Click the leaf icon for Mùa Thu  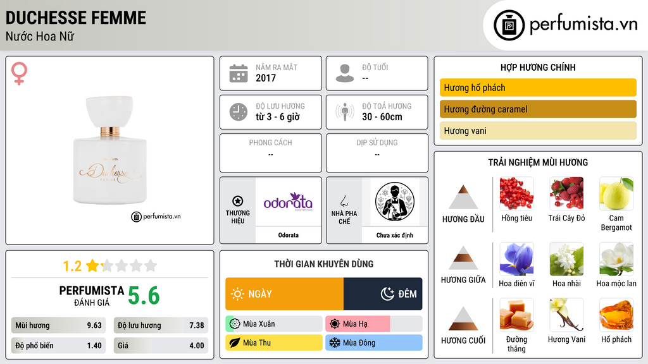click(235, 343)
